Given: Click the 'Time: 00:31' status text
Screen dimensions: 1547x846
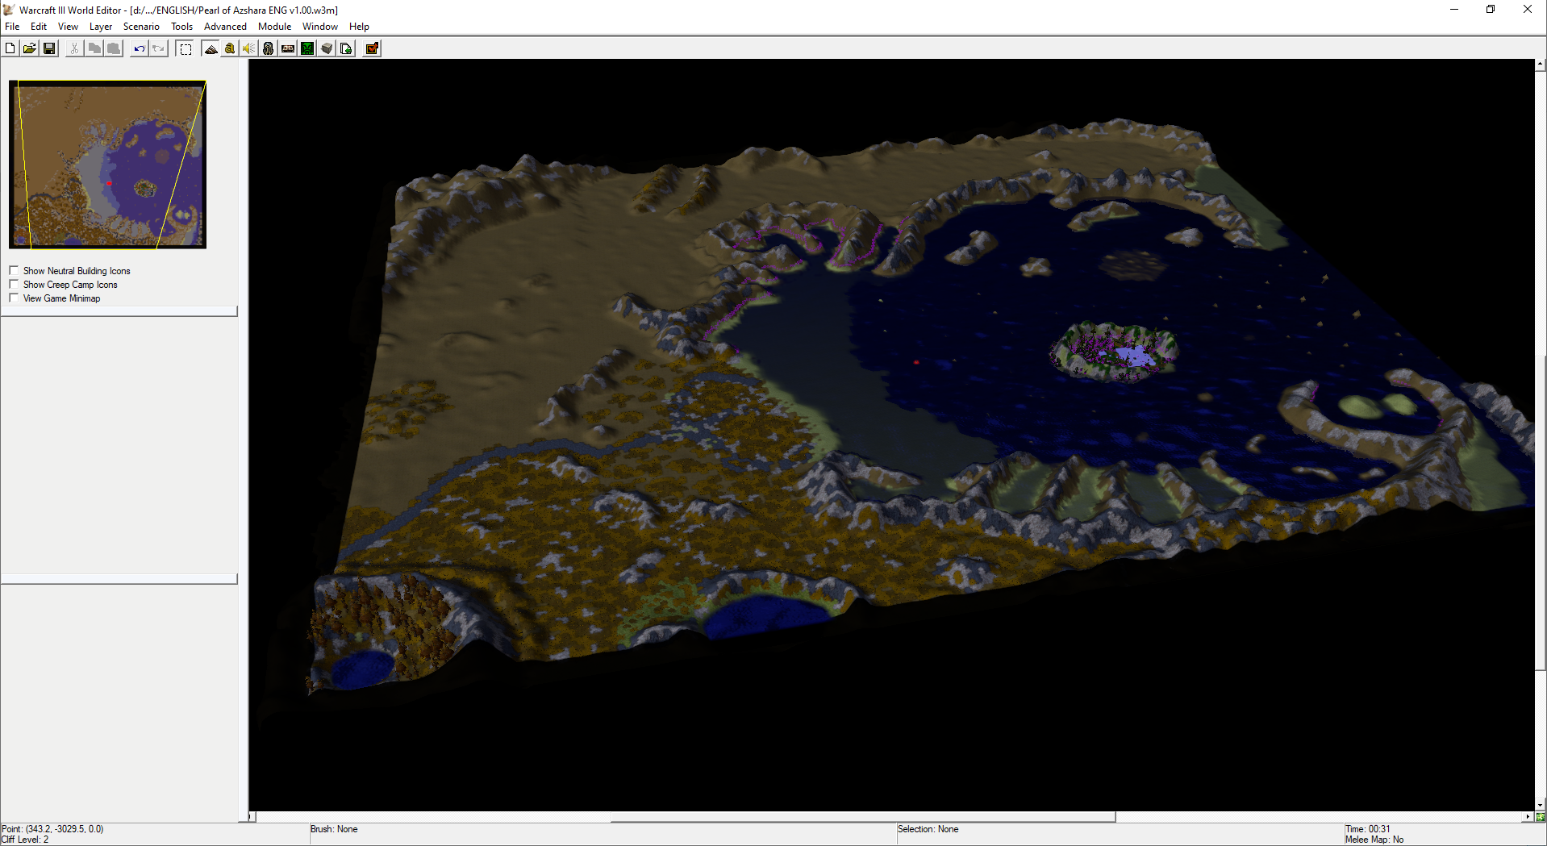Looking at the screenshot, I should [1368, 829].
